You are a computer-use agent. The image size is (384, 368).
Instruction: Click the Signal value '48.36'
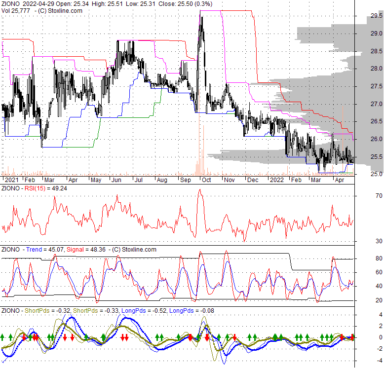[98, 250]
